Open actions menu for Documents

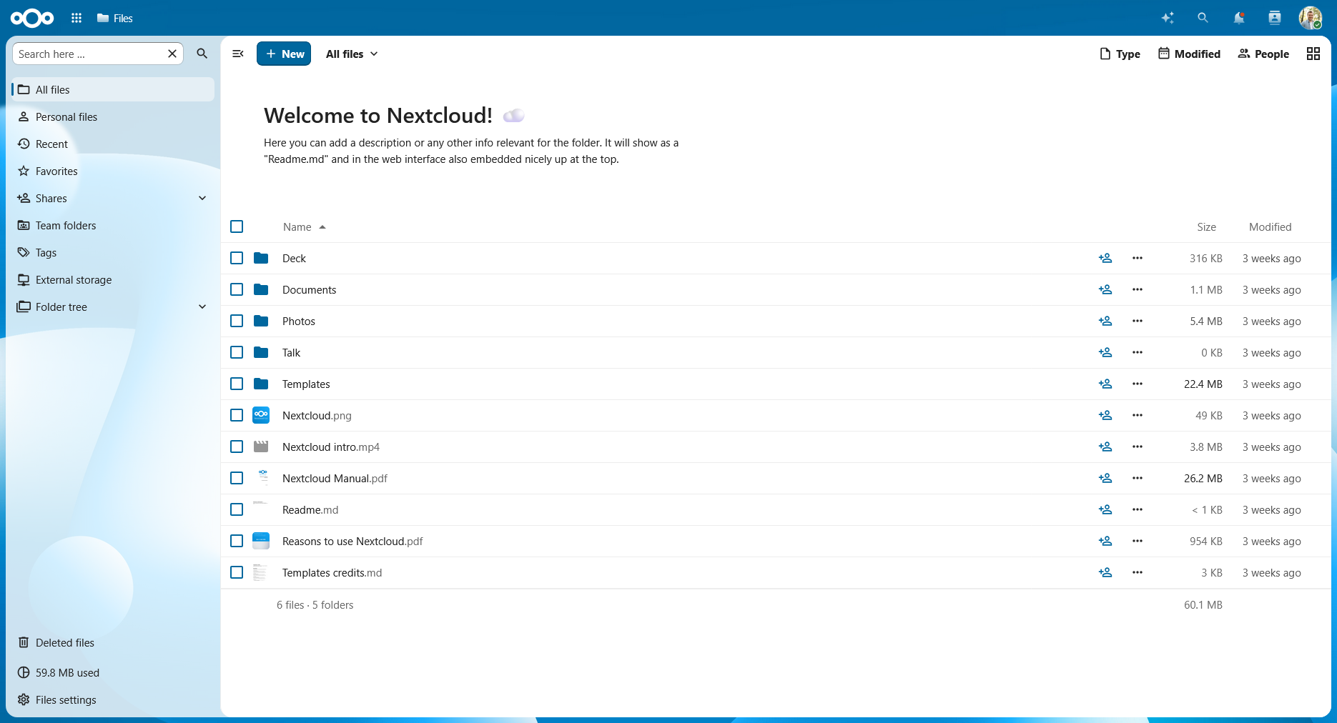pos(1138,289)
